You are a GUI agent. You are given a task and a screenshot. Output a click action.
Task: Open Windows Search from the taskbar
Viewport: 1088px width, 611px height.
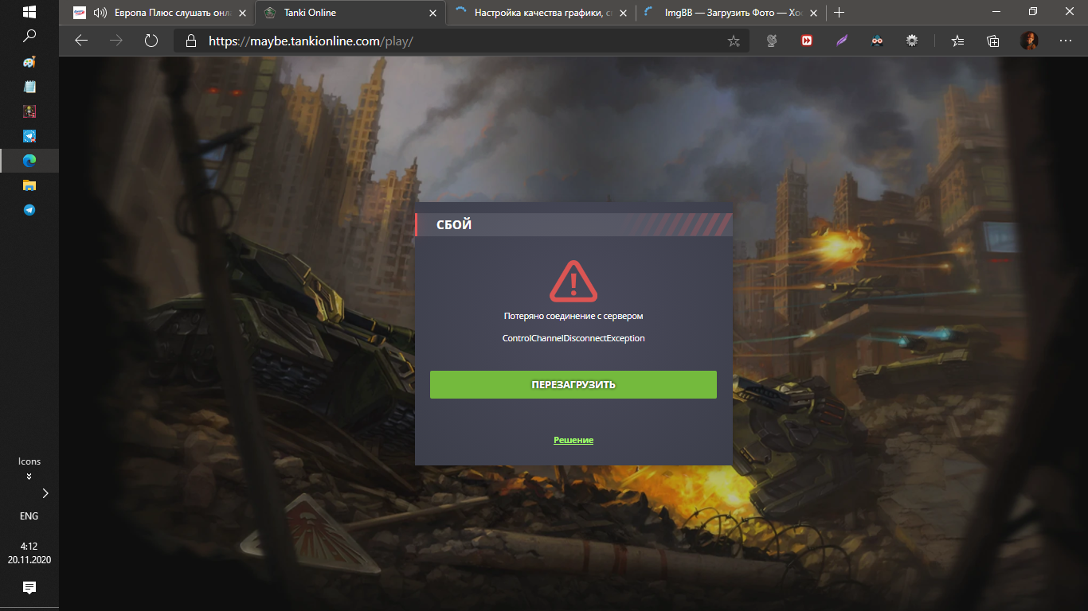pos(29,36)
